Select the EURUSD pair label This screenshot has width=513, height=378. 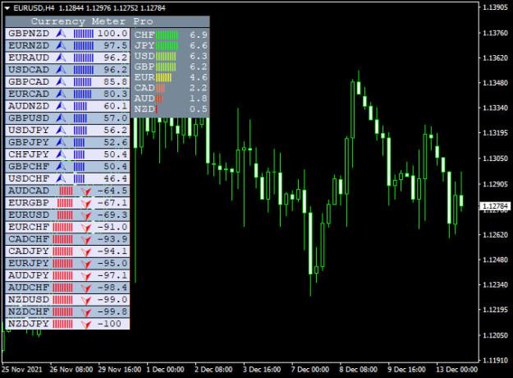pyautogui.click(x=29, y=214)
